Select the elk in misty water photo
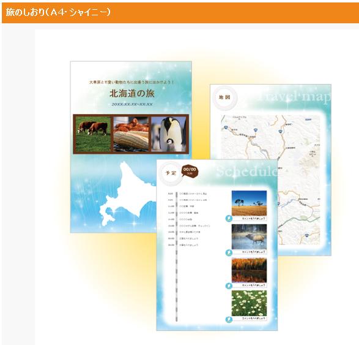The height and width of the screenshot is (345, 359). pos(249,237)
